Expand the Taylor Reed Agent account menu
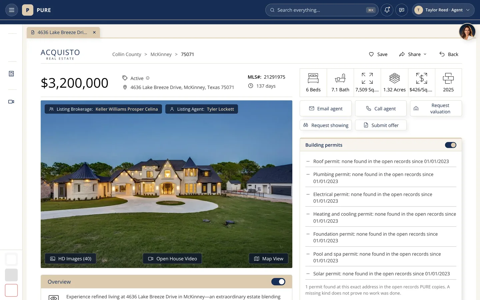The width and height of the screenshot is (480, 300). pos(443,10)
